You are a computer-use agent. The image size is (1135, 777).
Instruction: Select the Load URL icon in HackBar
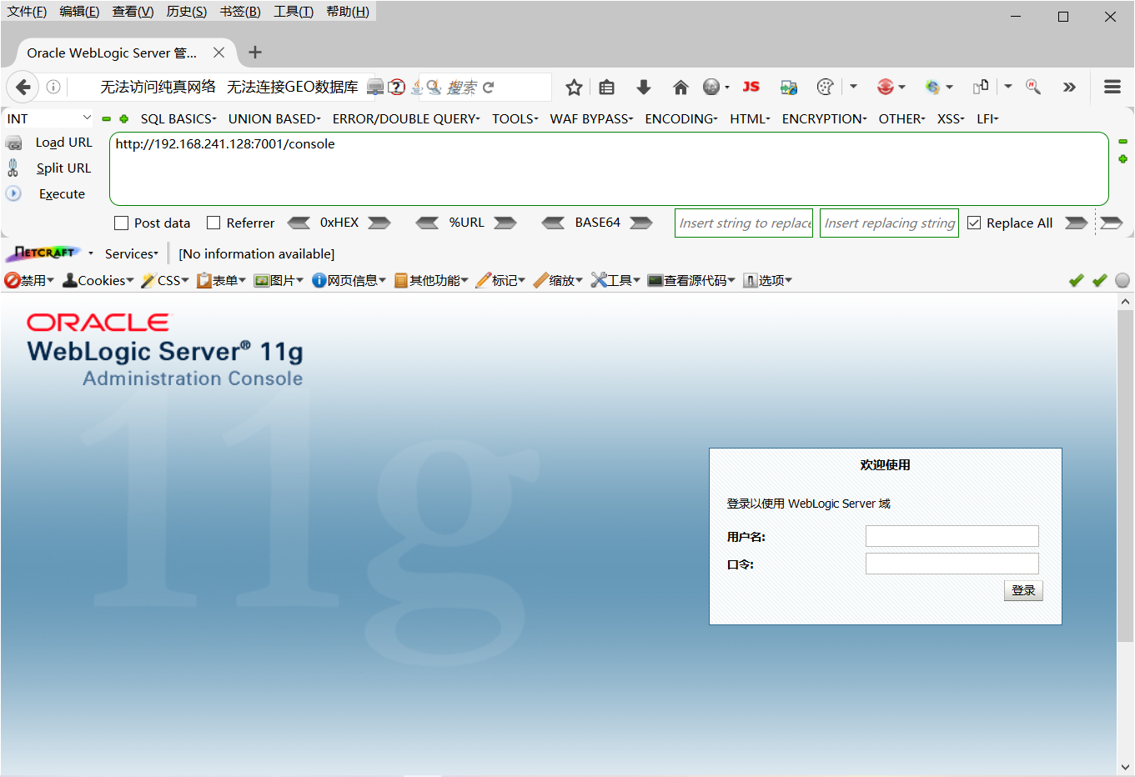pos(13,142)
